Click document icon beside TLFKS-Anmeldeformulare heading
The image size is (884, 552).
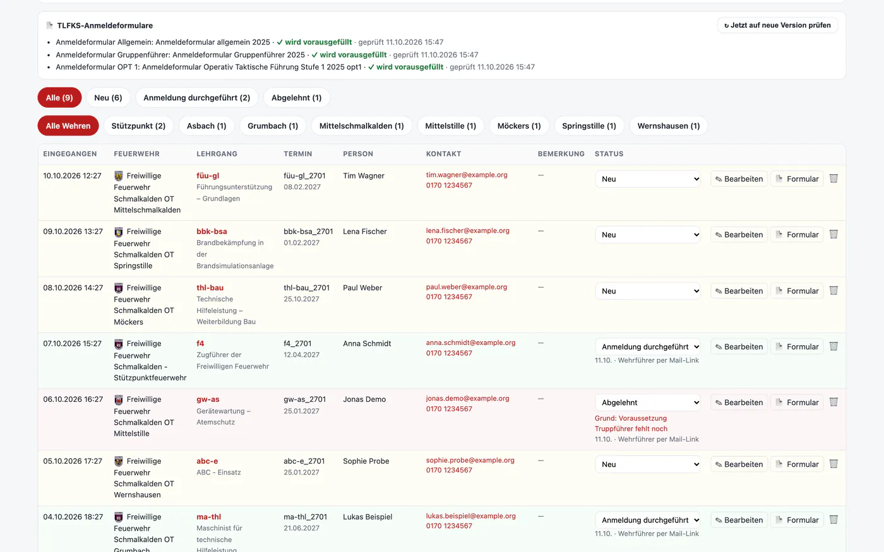click(x=49, y=25)
